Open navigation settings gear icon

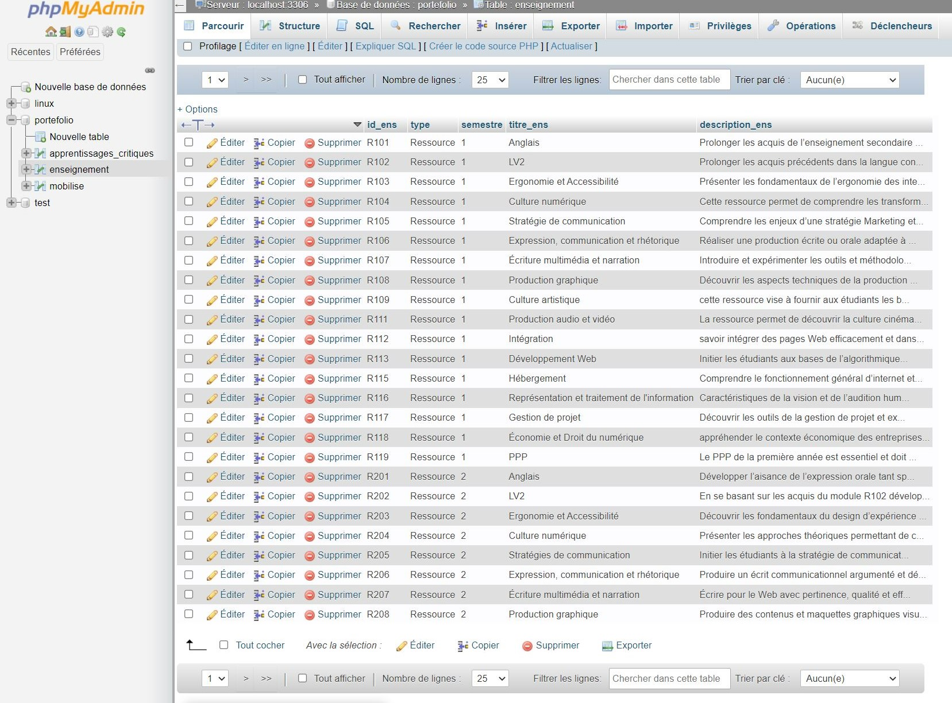pos(107,32)
